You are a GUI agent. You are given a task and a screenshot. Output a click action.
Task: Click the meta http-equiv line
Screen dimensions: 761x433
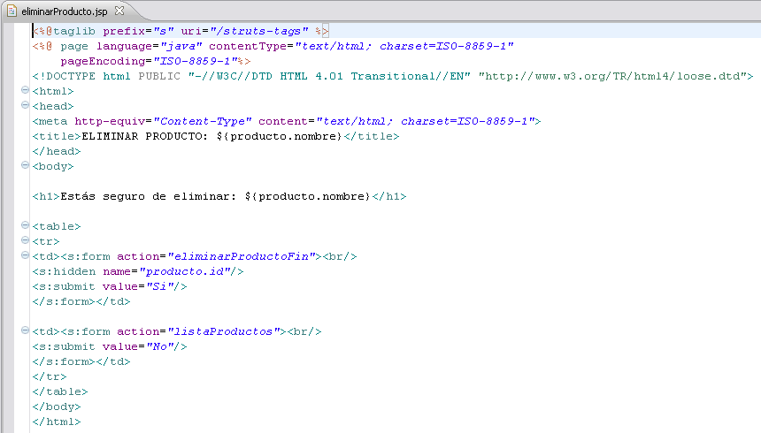click(x=287, y=121)
